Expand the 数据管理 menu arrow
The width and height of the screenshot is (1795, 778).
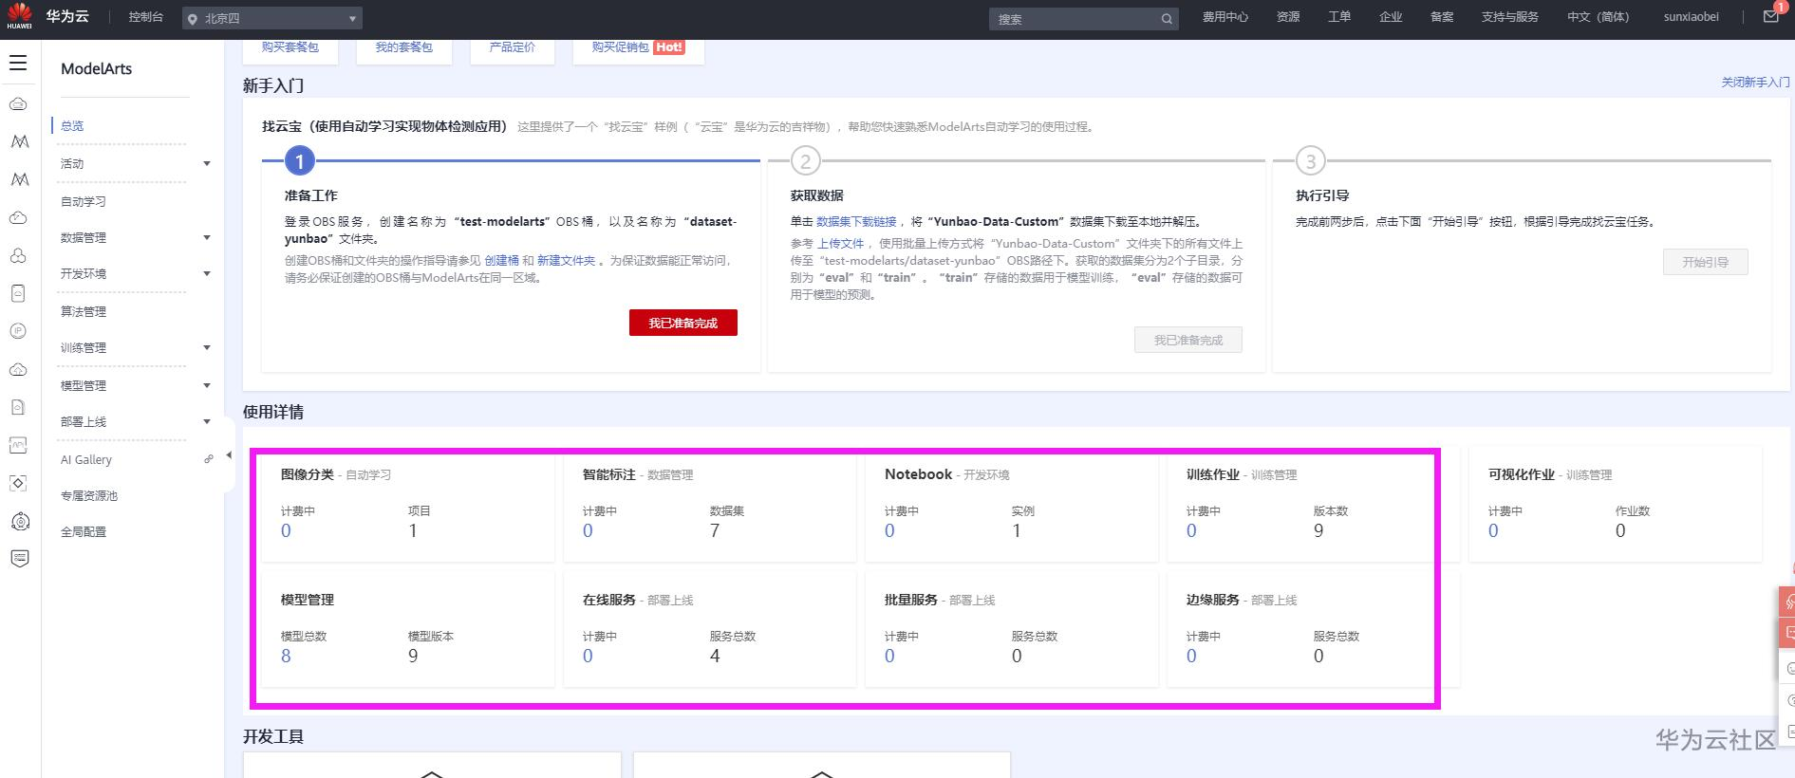click(207, 237)
